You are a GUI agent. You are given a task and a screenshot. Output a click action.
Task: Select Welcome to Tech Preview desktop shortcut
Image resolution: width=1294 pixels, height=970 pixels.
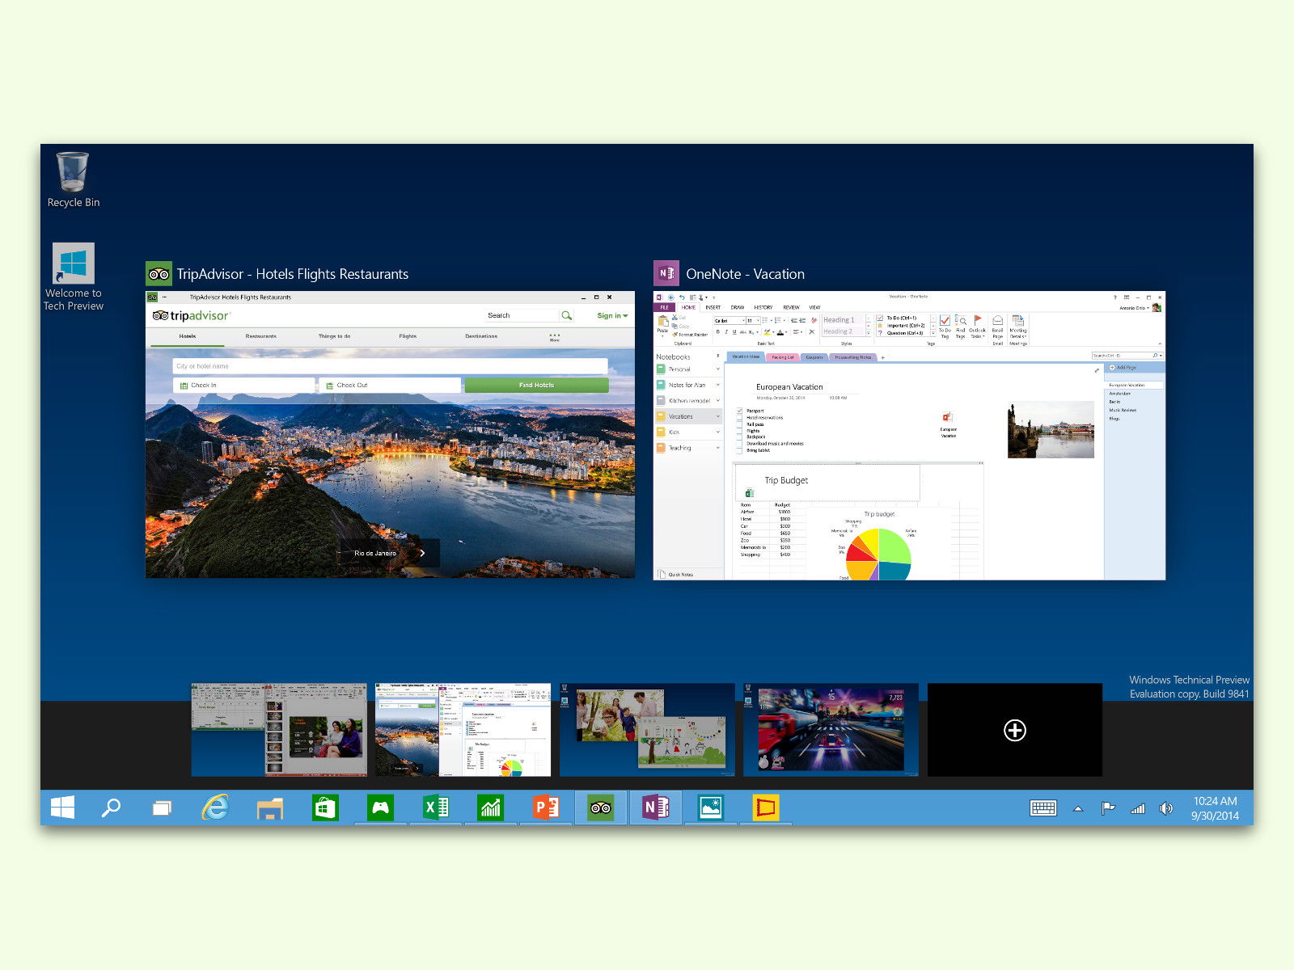coord(74,277)
